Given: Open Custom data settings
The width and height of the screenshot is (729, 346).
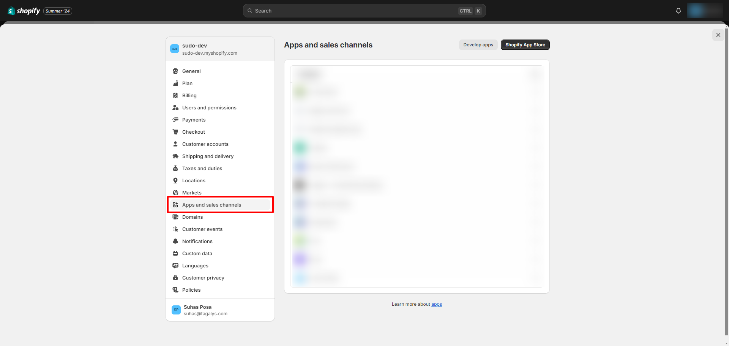Looking at the screenshot, I should coord(220,253).
